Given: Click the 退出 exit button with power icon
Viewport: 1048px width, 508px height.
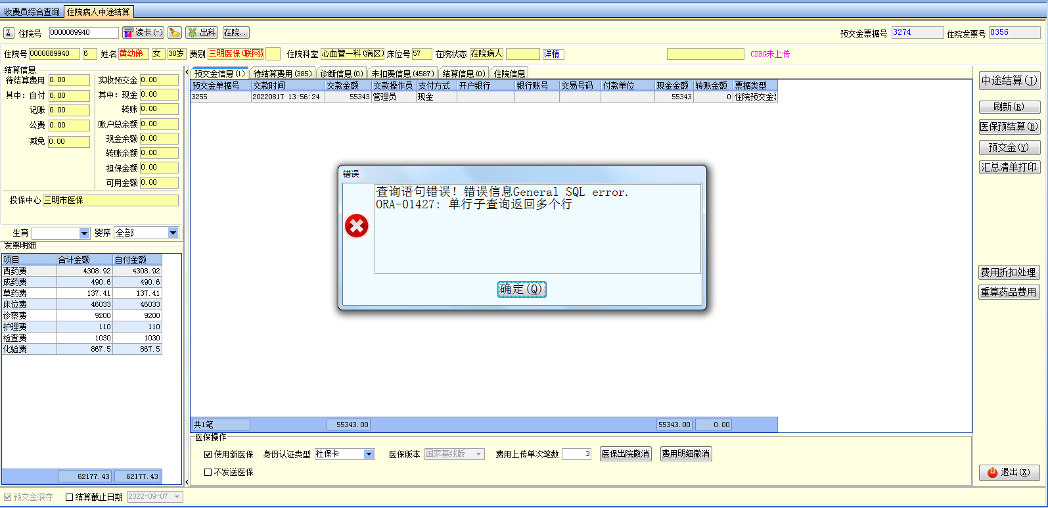Looking at the screenshot, I should click(1009, 473).
